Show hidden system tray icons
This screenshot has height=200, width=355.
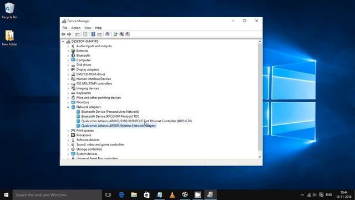tap(302, 195)
